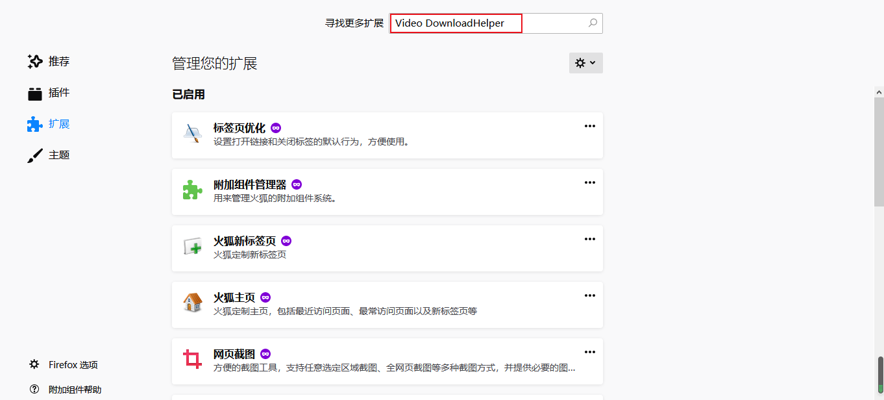This screenshot has height=400, width=884.
Task: Click the vertical scrollbar thumb
Action: 879,151
